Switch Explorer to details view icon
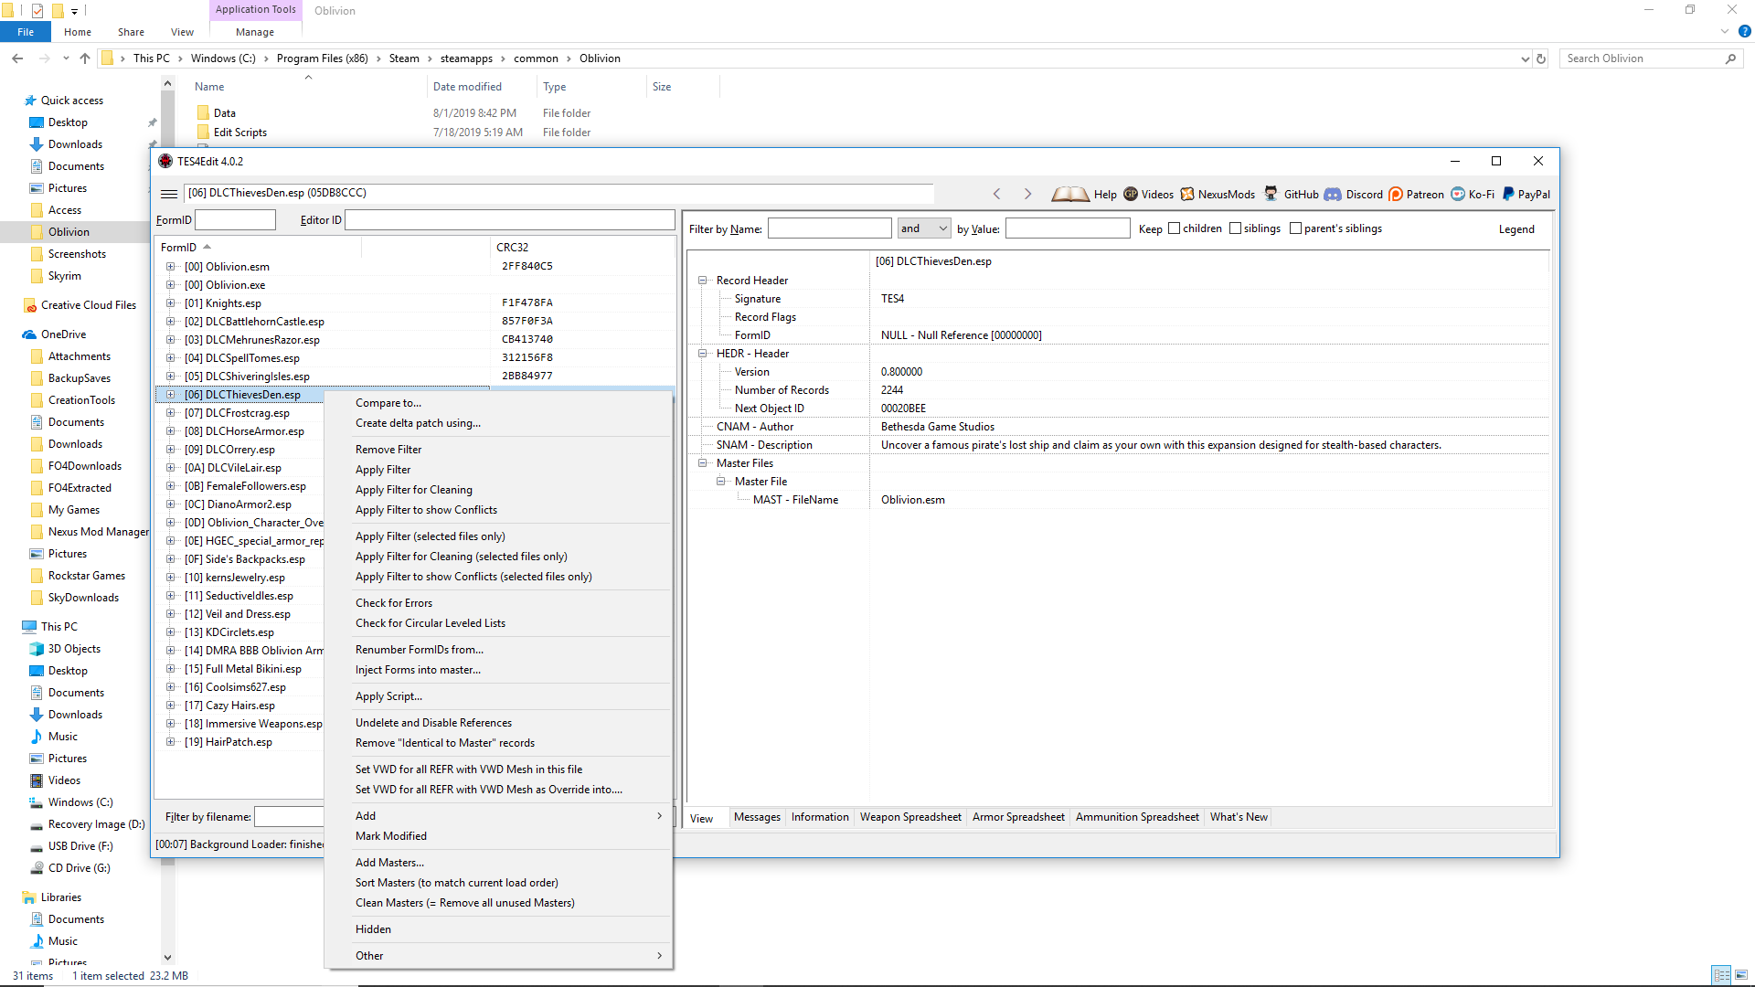Screen dimensions: 1755x987 pyautogui.click(x=1721, y=975)
